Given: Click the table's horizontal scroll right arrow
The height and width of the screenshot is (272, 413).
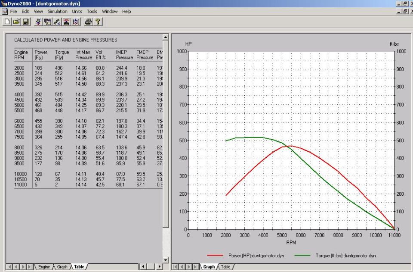Looking at the screenshot, I should (159, 267).
